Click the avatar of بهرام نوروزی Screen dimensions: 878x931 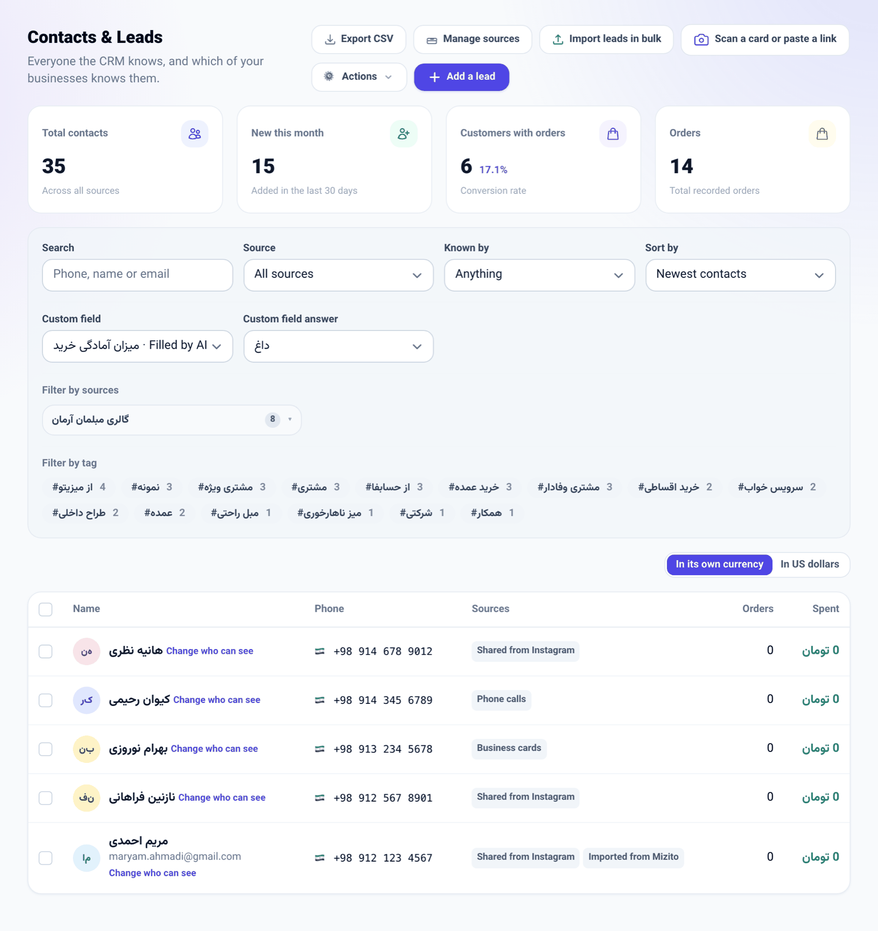coord(86,749)
